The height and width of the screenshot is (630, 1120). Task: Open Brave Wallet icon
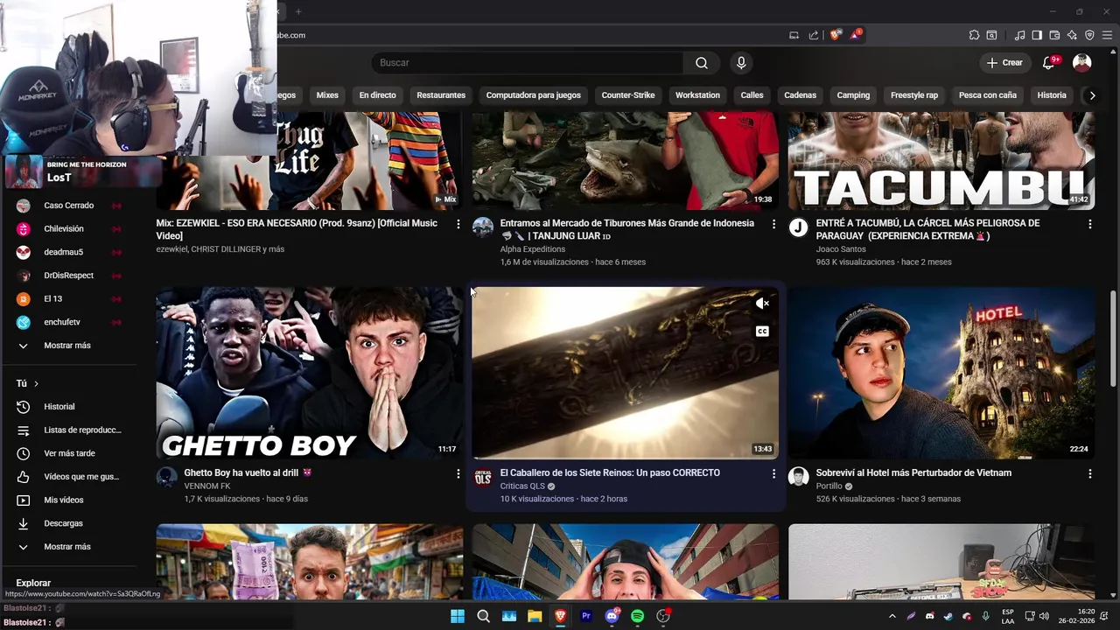(1054, 35)
